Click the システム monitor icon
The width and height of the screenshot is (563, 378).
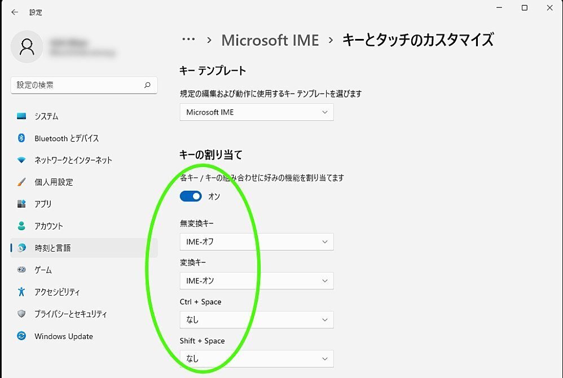[x=21, y=116]
